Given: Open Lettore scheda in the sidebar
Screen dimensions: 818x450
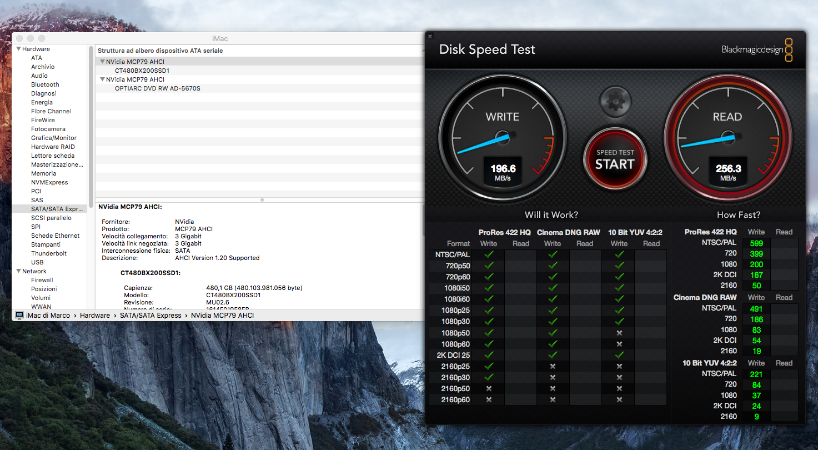Looking at the screenshot, I should coord(53,156).
